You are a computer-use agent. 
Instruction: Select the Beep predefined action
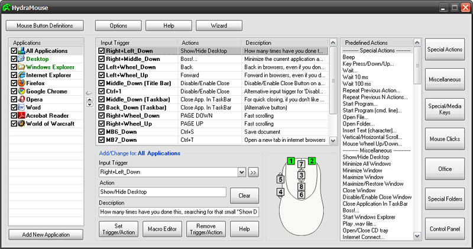pyautogui.click(x=349, y=57)
